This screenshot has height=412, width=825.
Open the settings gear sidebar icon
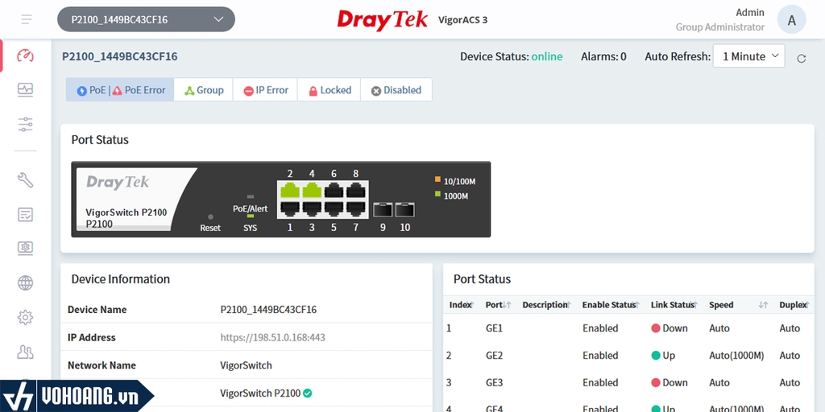click(x=25, y=317)
